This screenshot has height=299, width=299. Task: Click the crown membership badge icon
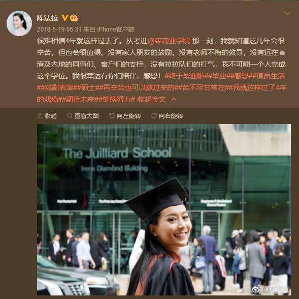coord(74,18)
